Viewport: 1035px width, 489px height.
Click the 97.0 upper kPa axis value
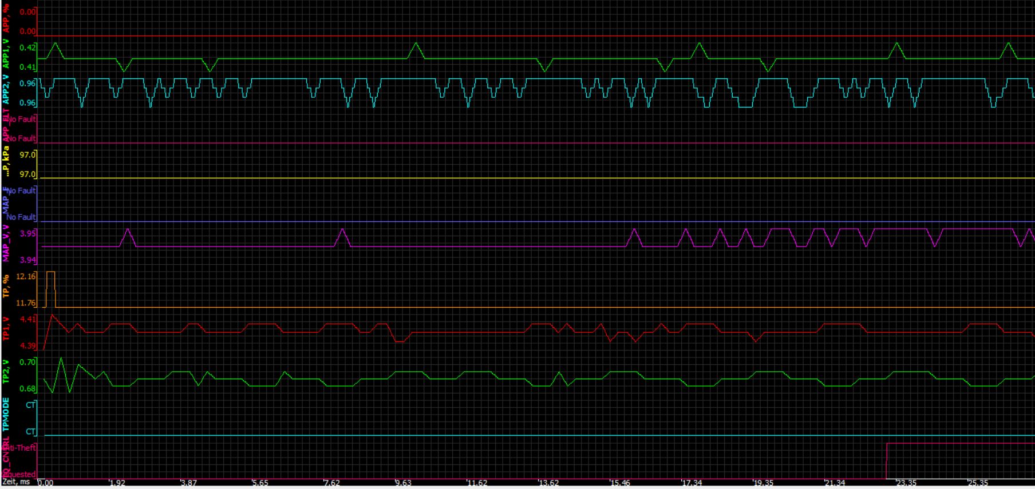tap(27, 155)
